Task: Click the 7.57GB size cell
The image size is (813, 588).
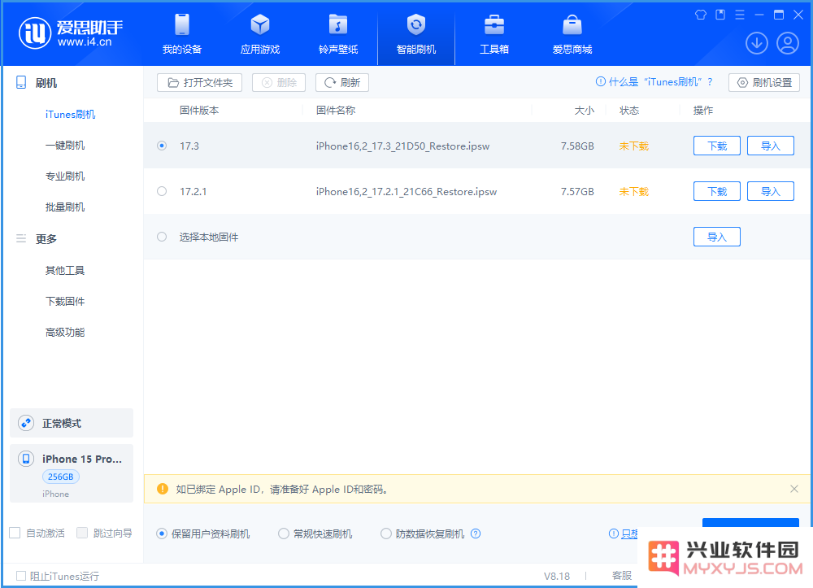Action: tap(577, 192)
